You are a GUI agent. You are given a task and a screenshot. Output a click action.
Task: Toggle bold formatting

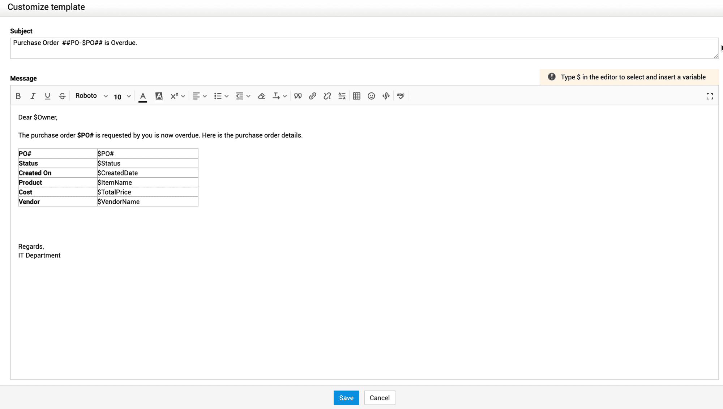(18, 96)
